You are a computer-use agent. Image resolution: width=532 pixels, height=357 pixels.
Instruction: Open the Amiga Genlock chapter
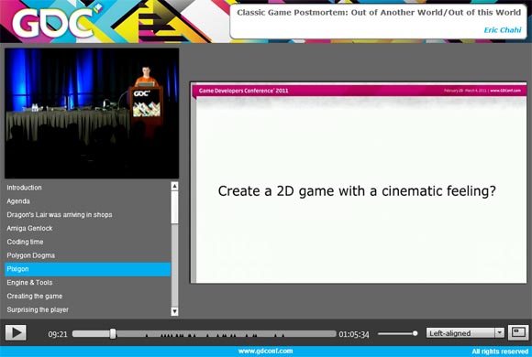(x=29, y=228)
